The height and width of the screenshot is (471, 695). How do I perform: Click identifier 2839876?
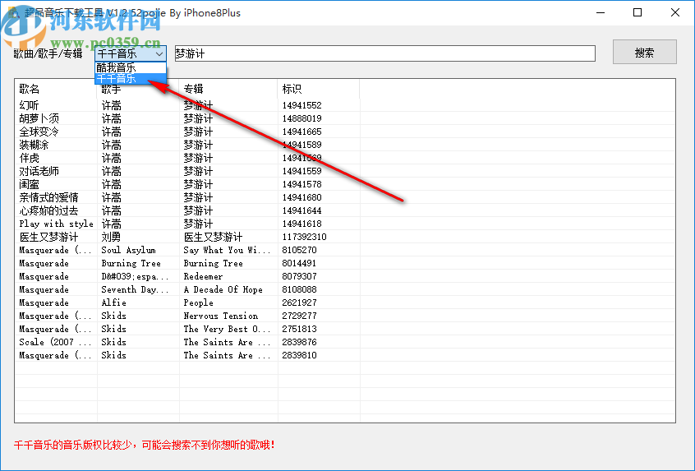click(300, 342)
